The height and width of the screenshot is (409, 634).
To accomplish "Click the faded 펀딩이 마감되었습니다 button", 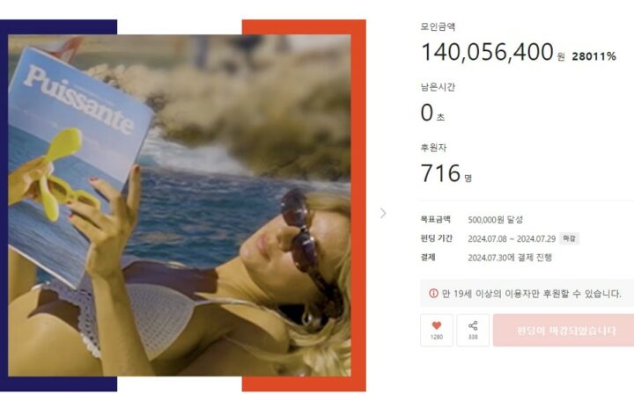I will [564, 330].
